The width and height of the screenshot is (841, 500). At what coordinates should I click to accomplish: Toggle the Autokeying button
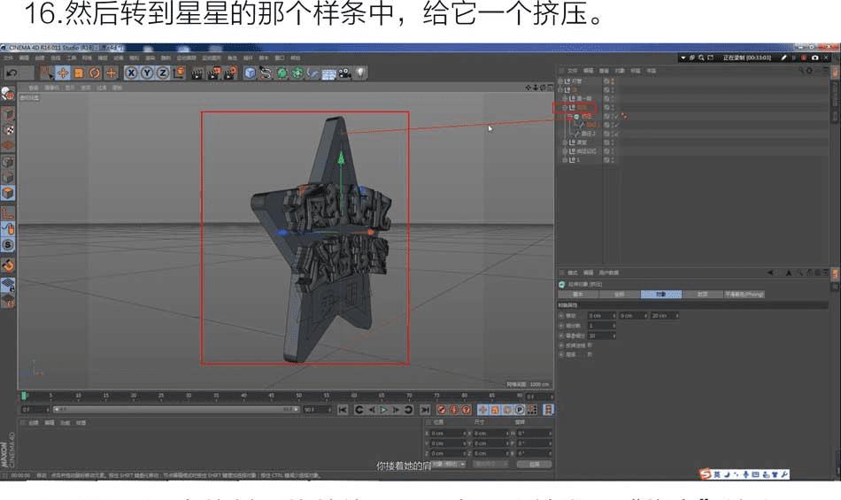pos(454,410)
